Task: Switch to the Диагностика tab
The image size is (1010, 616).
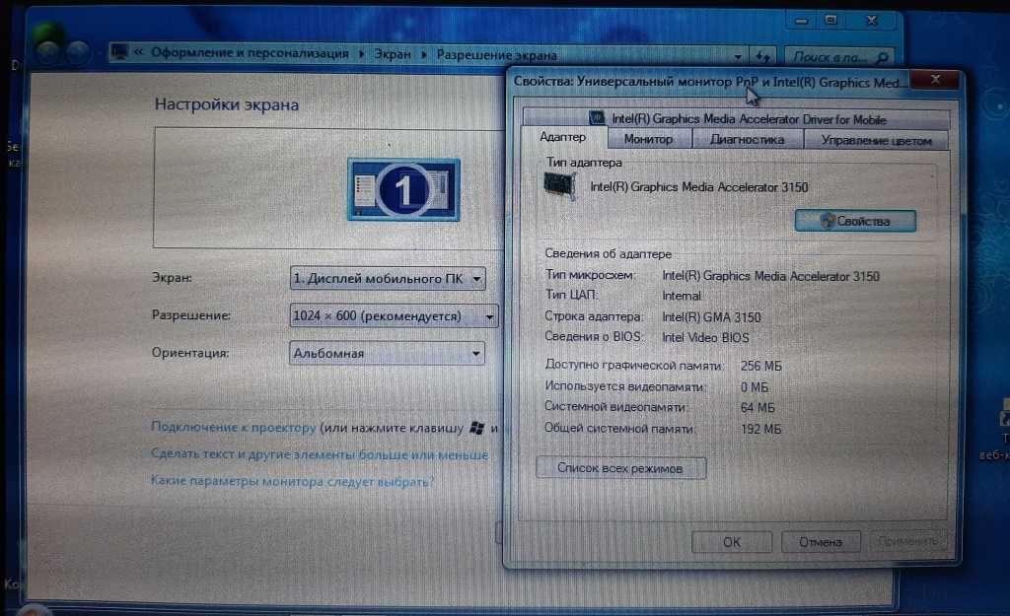Action: (x=748, y=139)
